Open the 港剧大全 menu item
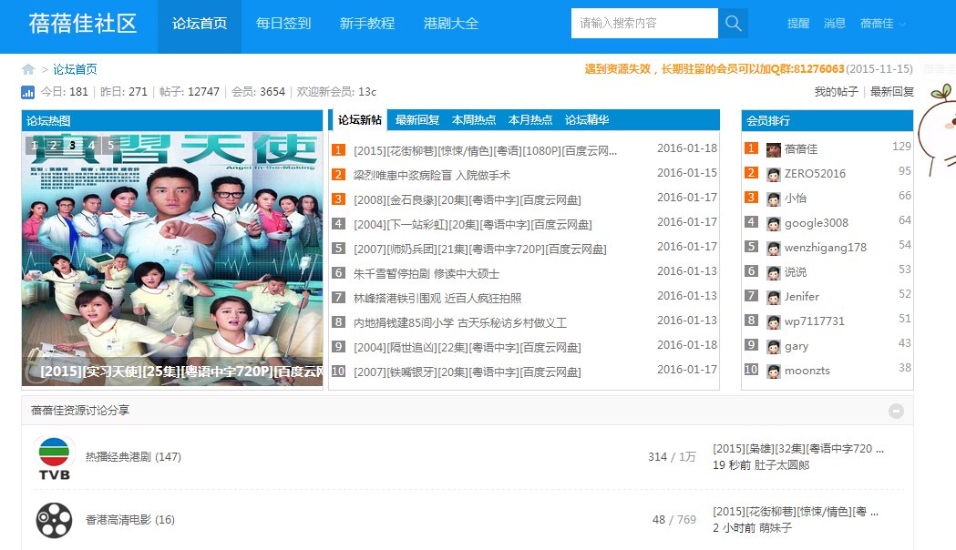956x550 pixels. pyautogui.click(x=451, y=25)
